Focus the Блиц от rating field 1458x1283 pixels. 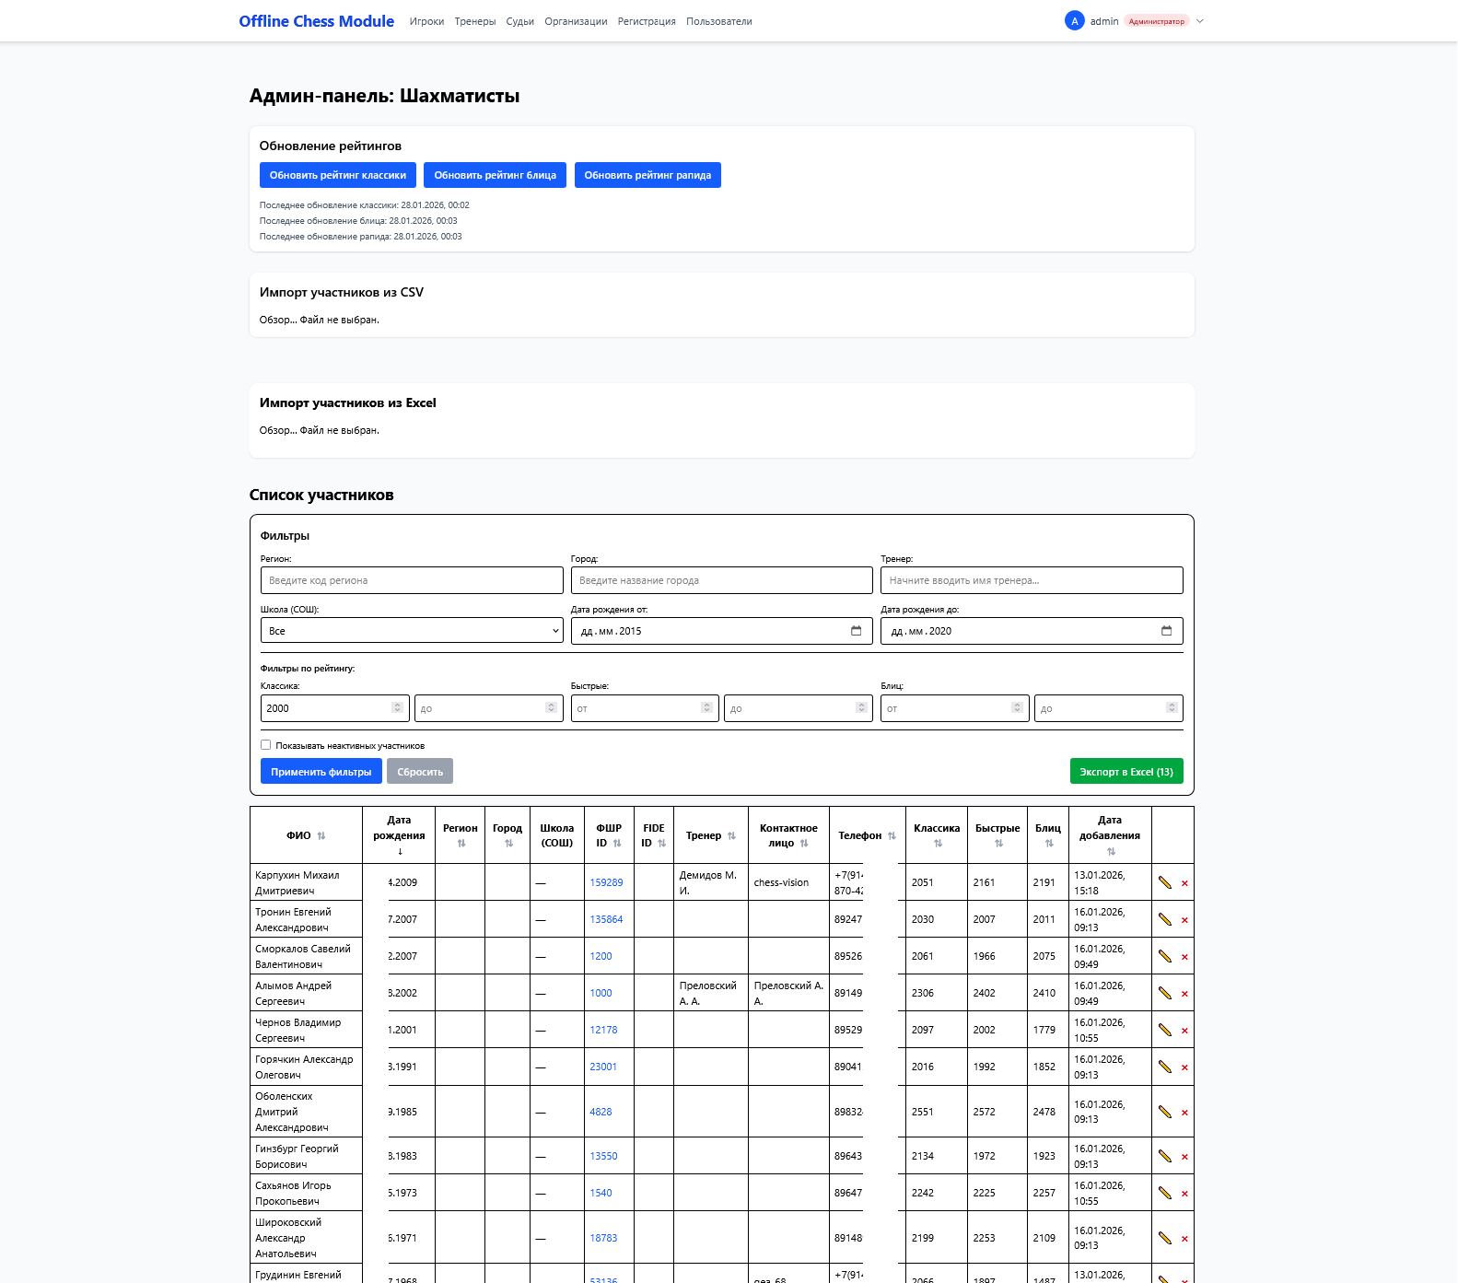pyautogui.click(x=954, y=708)
